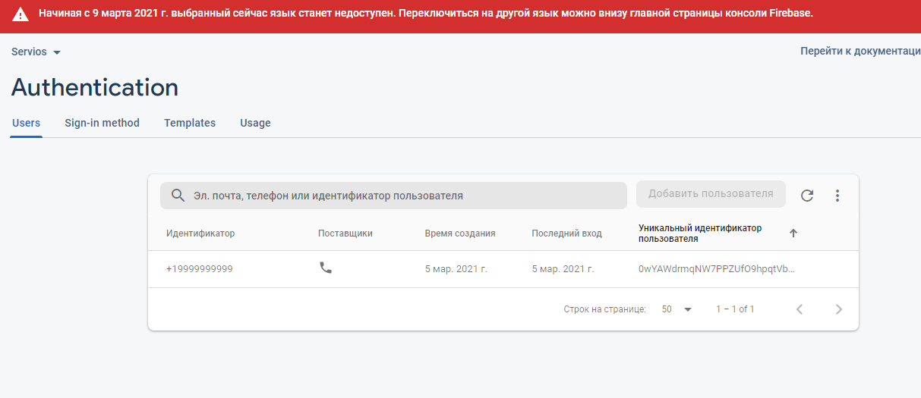921x398 pixels.
Task: Open rows per page dropdown showing 50
Action: [677, 309]
